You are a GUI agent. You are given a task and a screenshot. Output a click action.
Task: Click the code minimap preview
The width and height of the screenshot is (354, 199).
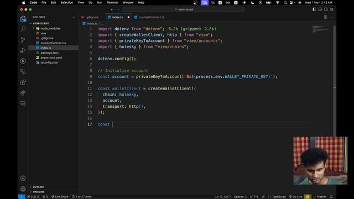click(321, 30)
